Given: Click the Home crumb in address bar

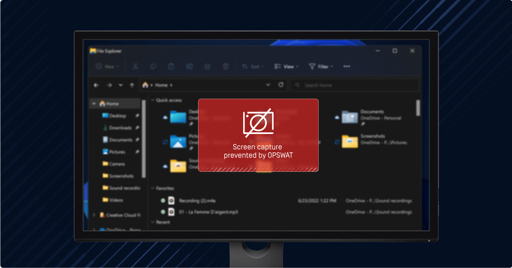Looking at the screenshot, I should 161,85.
